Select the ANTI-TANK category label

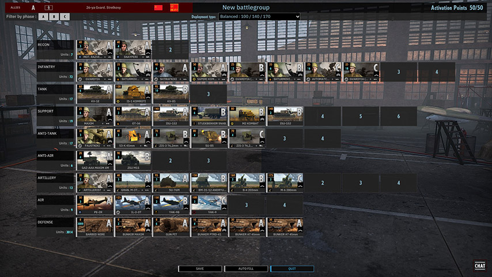[47, 133]
